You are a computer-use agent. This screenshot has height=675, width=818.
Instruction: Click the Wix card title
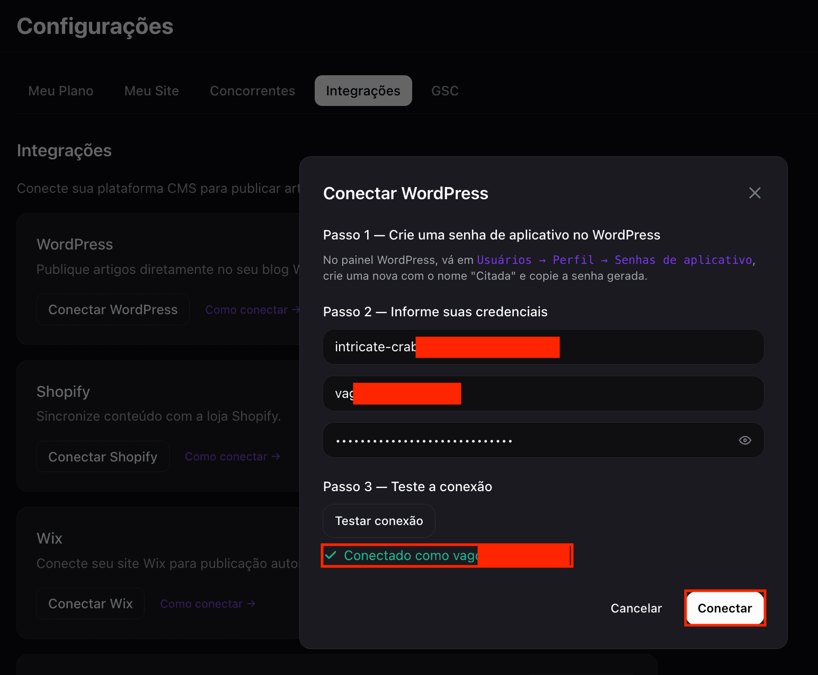[x=49, y=538]
